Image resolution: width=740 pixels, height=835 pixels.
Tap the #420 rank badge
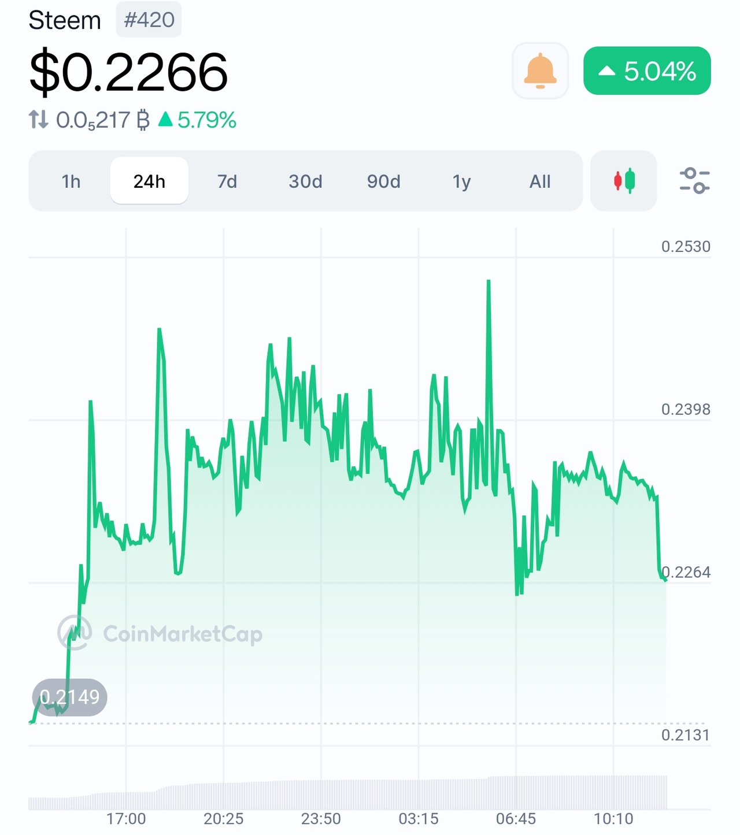pyautogui.click(x=149, y=20)
